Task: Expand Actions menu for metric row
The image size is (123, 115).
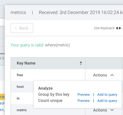Action: click(103, 110)
